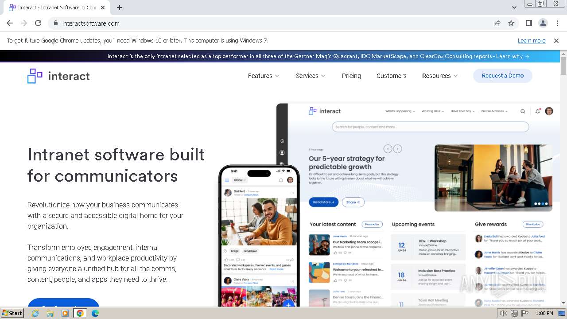Screen dimensions: 567x319
Task: Open the side panel icon
Action: coord(529,23)
